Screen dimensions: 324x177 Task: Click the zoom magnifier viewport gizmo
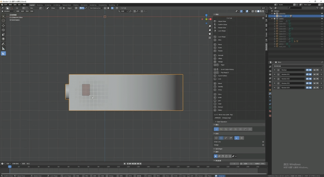(210, 26)
